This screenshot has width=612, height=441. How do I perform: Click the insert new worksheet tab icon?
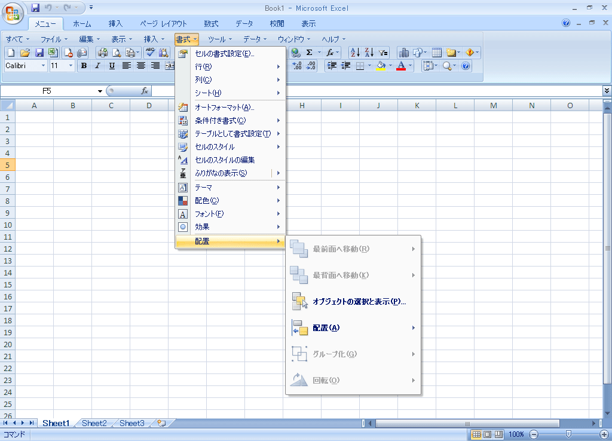[161, 423]
